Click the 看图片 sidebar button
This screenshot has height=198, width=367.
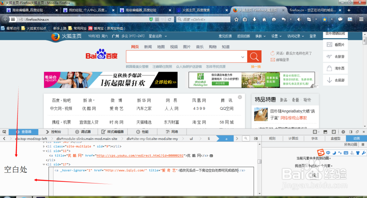click(335, 45)
